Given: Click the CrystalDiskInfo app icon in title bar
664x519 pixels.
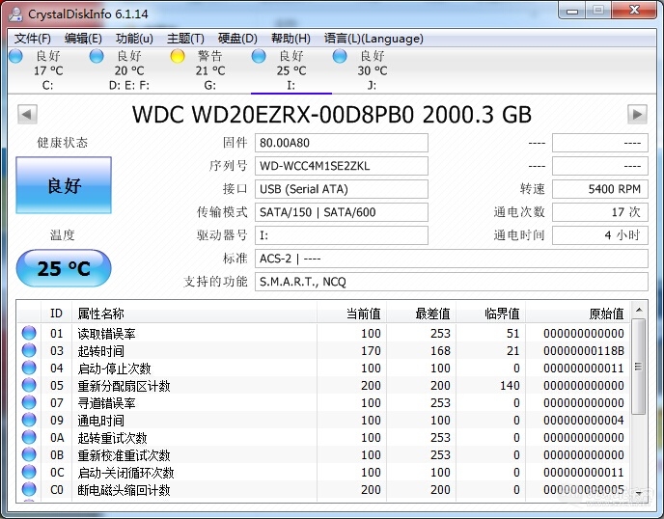Looking at the screenshot, I should pyautogui.click(x=15, y=14).
